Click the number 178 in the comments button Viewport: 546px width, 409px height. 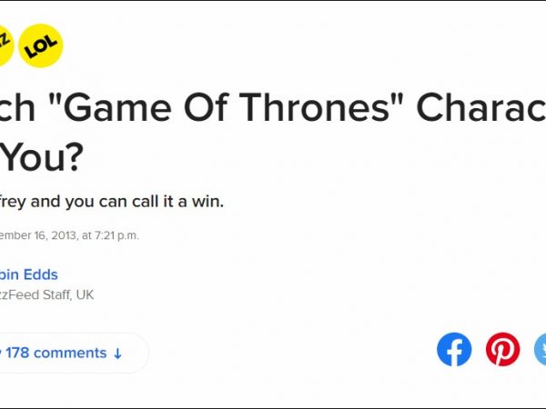(x=23, y=353)
